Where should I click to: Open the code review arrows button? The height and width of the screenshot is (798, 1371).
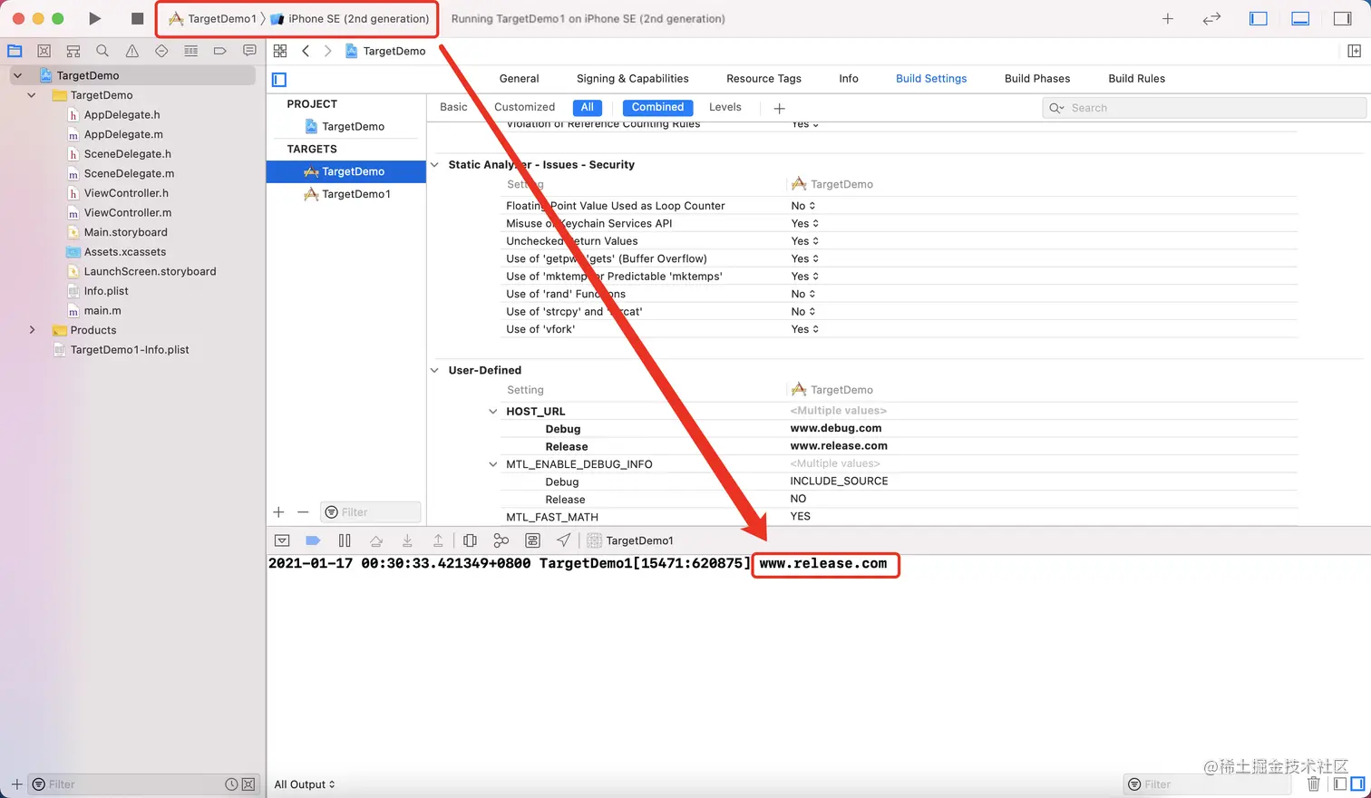(1211, 18)
